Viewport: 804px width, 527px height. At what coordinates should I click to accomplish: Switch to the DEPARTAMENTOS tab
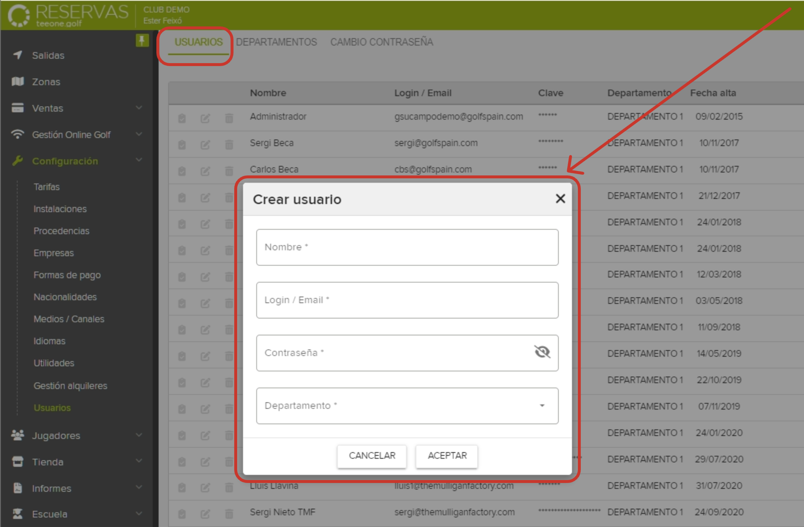[x=277, y=42]
